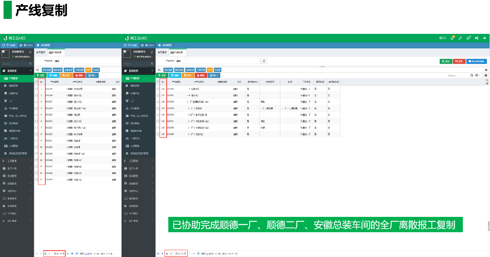Click the vertical scrollbar thumb at right edge
This screenshot has height=257, width=490.
[488, 226]
